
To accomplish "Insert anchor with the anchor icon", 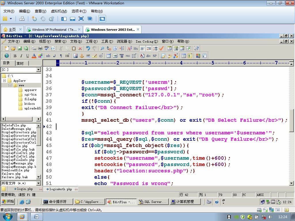I will point(82,56).
